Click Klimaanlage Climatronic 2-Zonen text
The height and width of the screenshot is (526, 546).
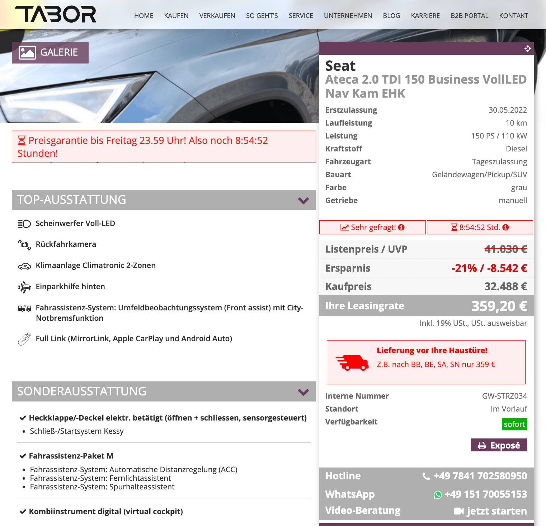[96, 265]
